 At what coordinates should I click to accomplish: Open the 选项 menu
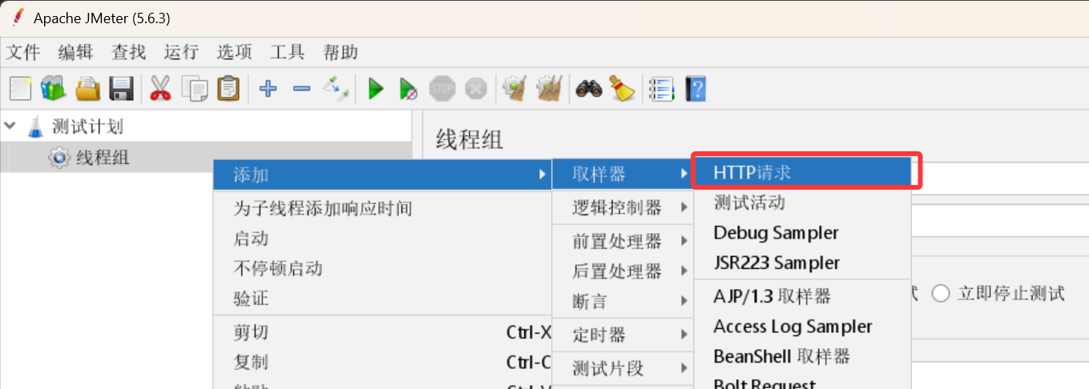pyautogui.click(x=235, y=53)
